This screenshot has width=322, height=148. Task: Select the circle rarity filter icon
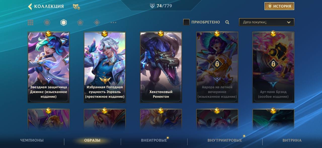47,23
